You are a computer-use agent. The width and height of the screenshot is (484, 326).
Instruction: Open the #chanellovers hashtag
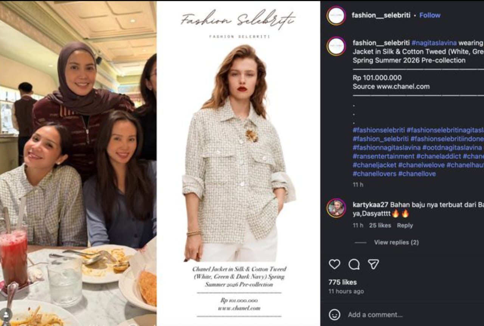point(374,174)
